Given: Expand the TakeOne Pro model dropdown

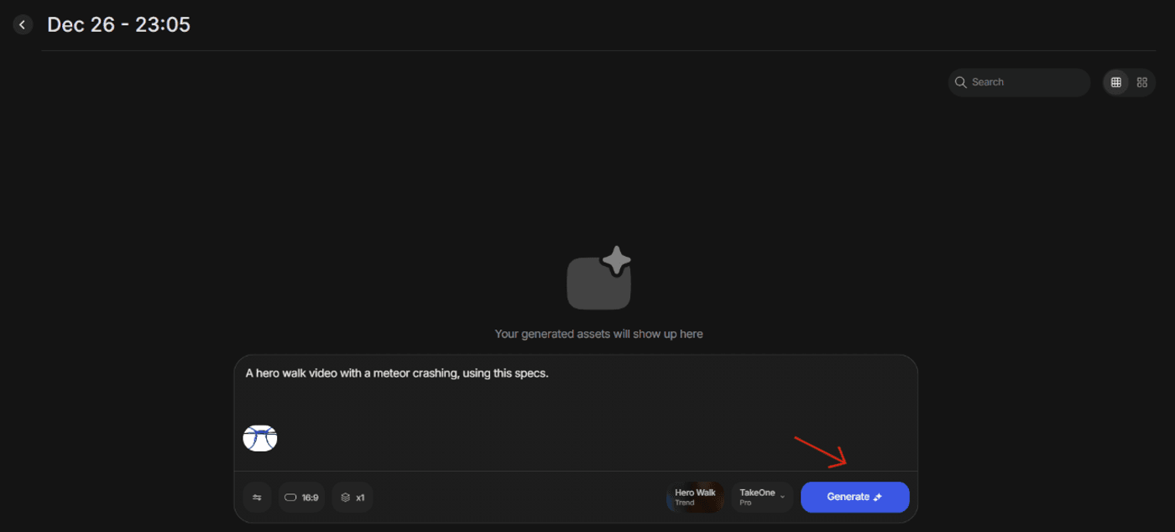Looking at the screenshot, I should tap(761, 498).
